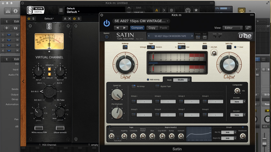
Task: Click the previous preset arrow in Kick m header
Action: [x=117, y=28]
